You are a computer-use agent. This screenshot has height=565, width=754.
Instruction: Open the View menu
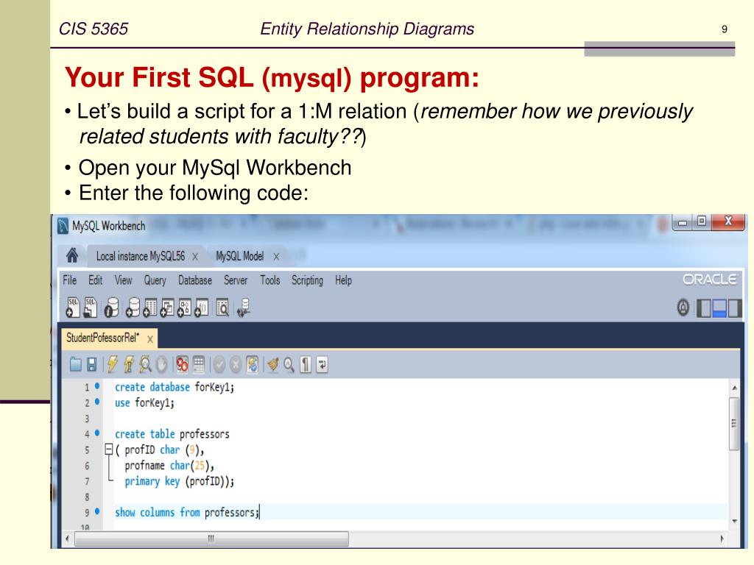tap(123, 280)
